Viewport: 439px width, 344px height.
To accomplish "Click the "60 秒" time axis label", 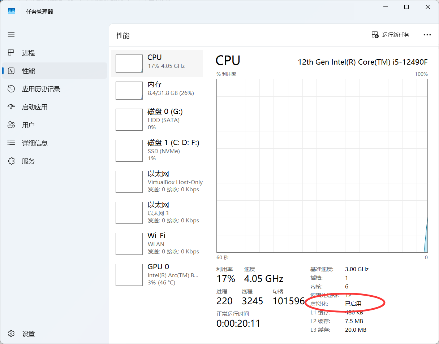I will click(x=223, y=257).
